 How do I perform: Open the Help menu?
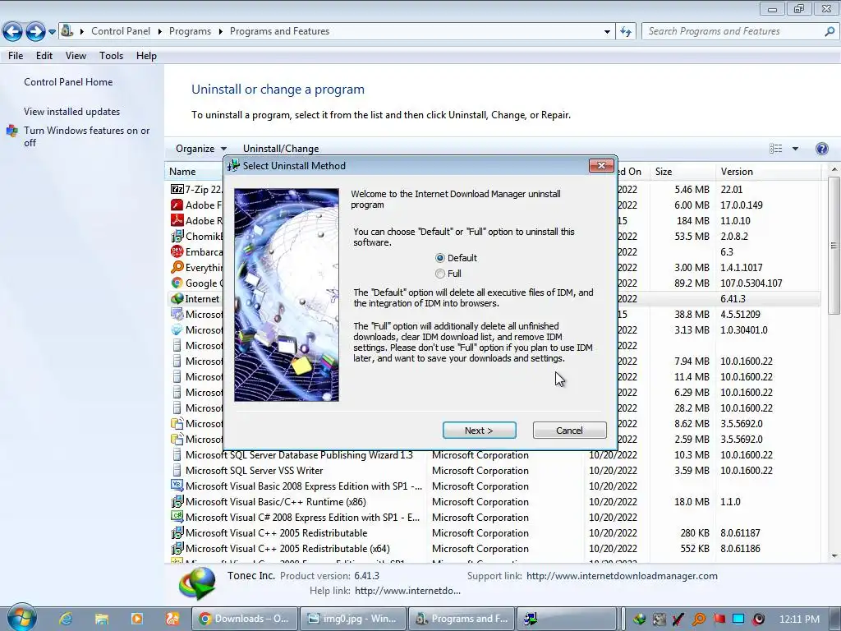coord(146,56)
